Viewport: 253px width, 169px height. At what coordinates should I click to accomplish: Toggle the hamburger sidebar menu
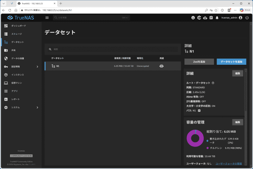point(47,18)
